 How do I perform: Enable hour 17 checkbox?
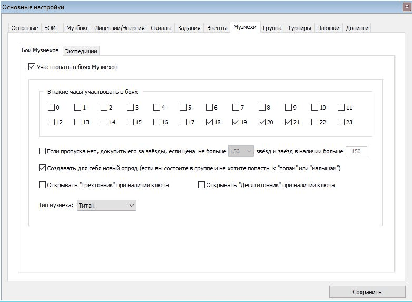183,122
